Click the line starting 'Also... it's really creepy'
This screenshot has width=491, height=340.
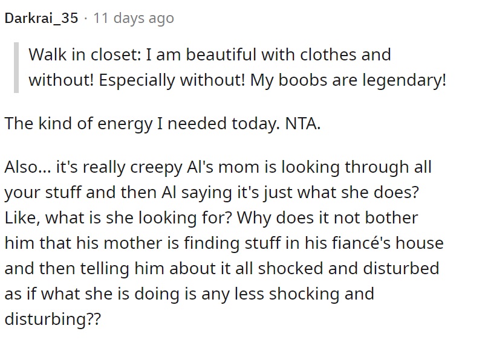coord(218,167)
